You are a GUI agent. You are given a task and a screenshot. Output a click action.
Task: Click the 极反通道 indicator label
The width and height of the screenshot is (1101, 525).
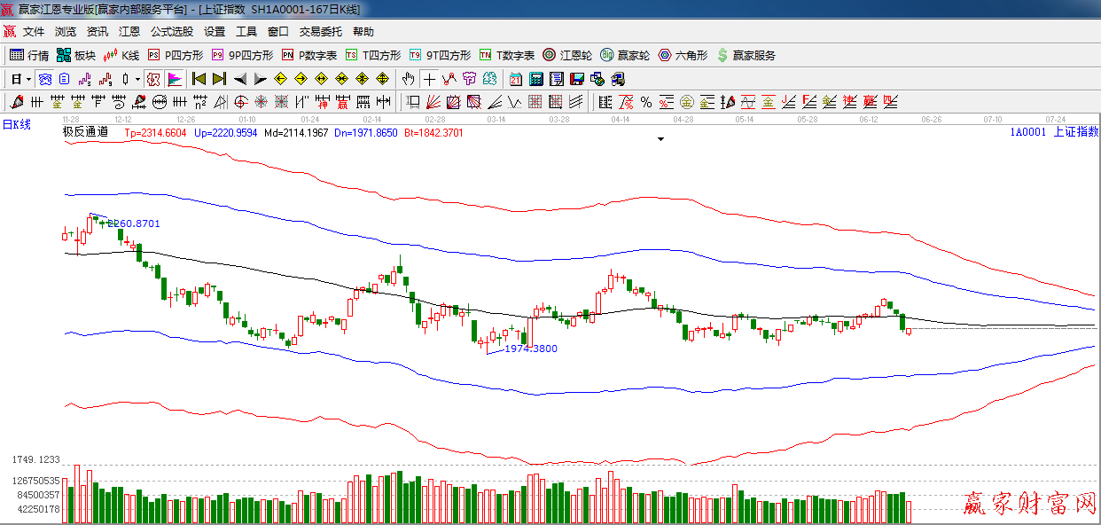coord(85,132)
